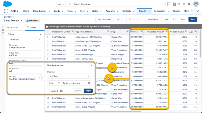Open the Field type dropdown
The height and width of the screenshot is (113, 202).
[54, 83]
